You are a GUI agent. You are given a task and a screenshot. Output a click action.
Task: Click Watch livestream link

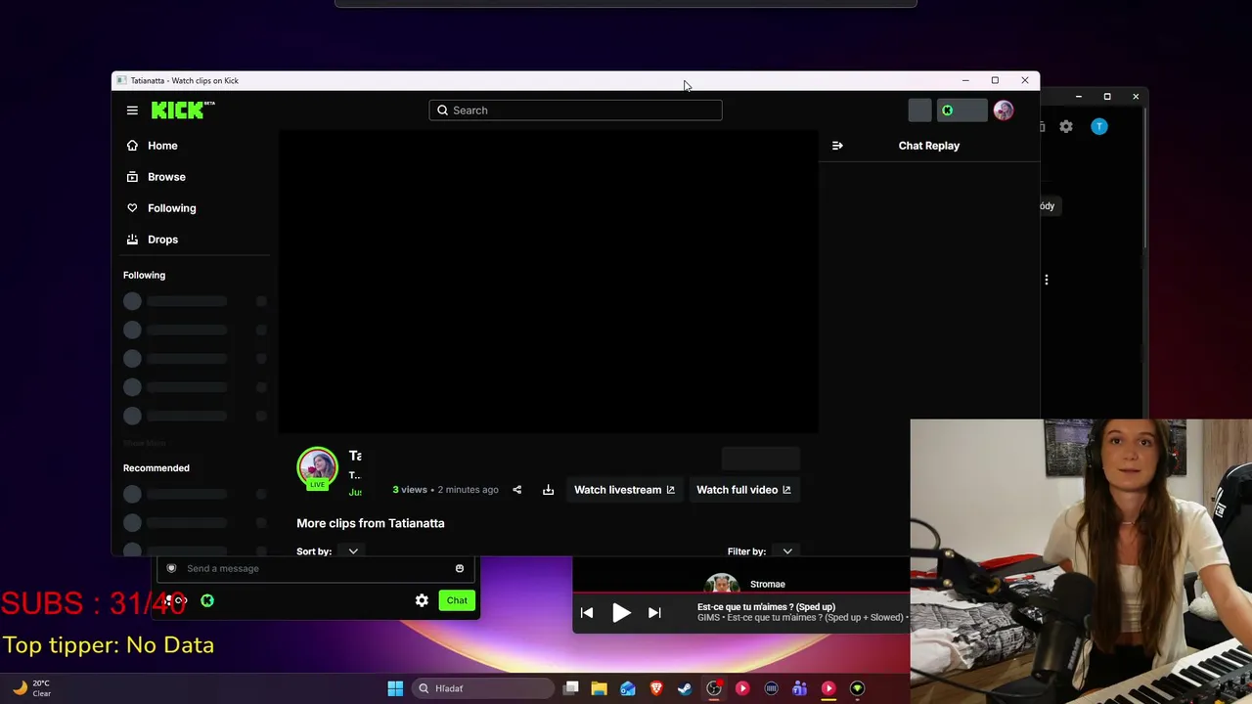[x=624, y=490]
